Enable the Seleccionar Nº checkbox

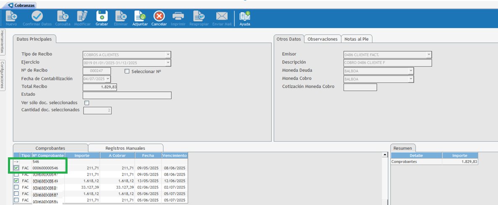(127, 71)
